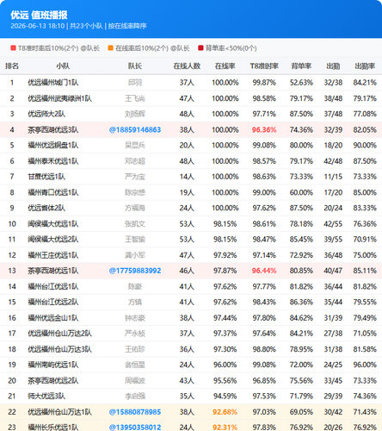Click the timestamp 2026-06-13 18:10 subtitle

pos(38,26)
